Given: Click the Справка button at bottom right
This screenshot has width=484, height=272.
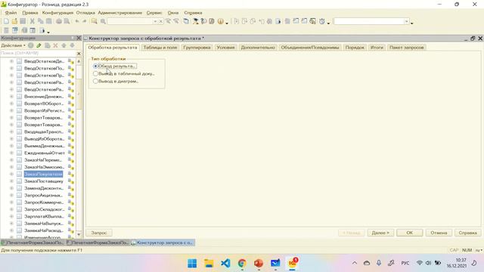Looking at the screenshot, I should pos(467,233).
